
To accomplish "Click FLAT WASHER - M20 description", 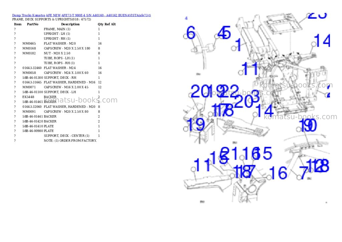I will [60, 44].
